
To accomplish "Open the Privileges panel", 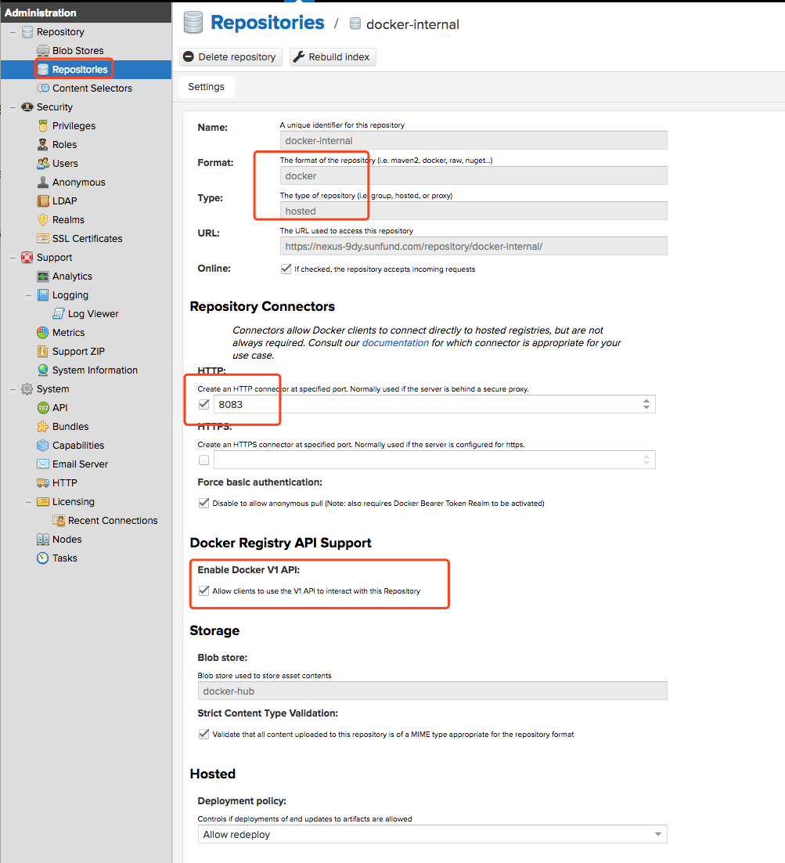I will pyautogui.click(x=44, y=125).
